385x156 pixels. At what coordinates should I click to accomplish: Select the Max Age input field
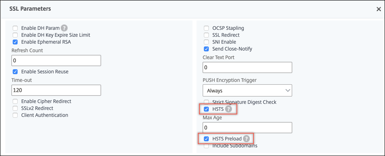click(247, 128)
